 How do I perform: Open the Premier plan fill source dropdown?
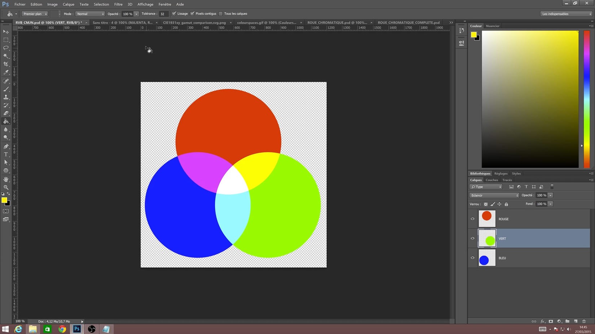tap(35, 14)
